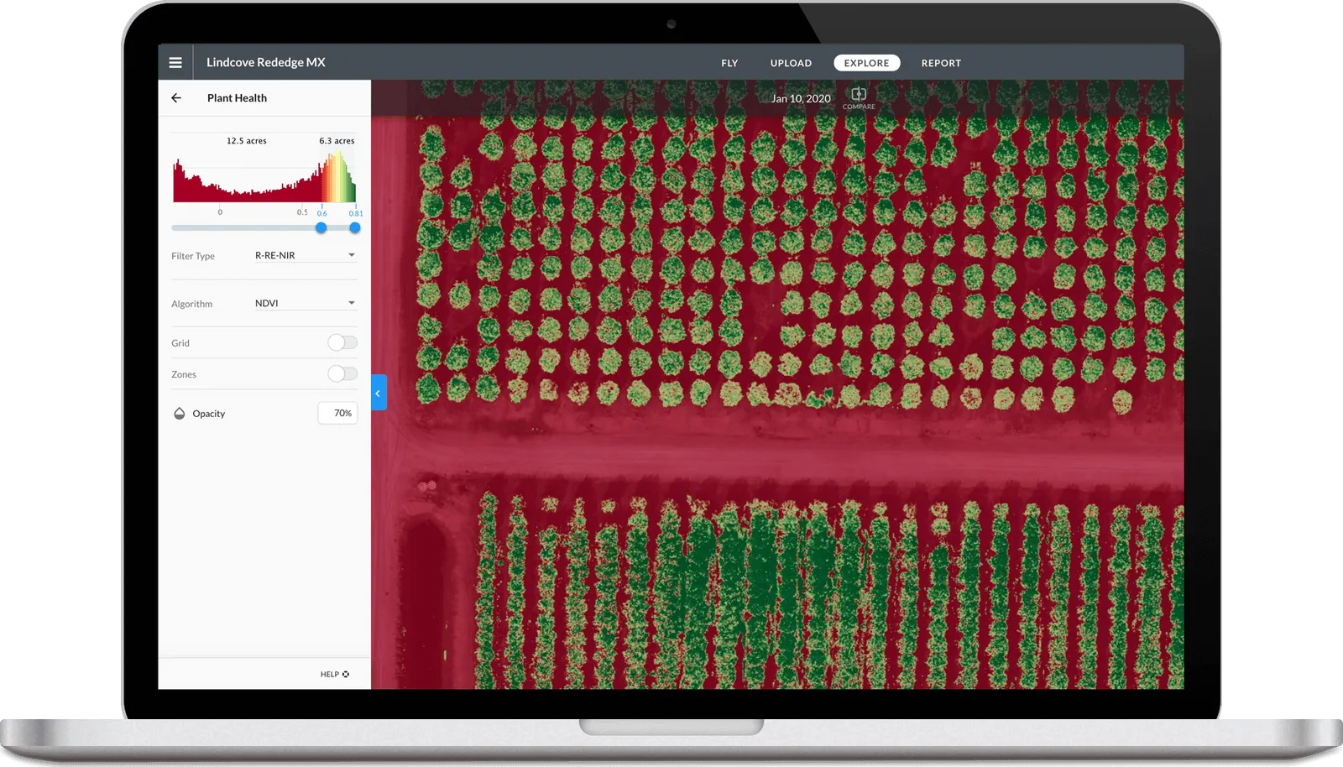
Task: Switch to the FLY tab
Action: click(x=729, y=63)
